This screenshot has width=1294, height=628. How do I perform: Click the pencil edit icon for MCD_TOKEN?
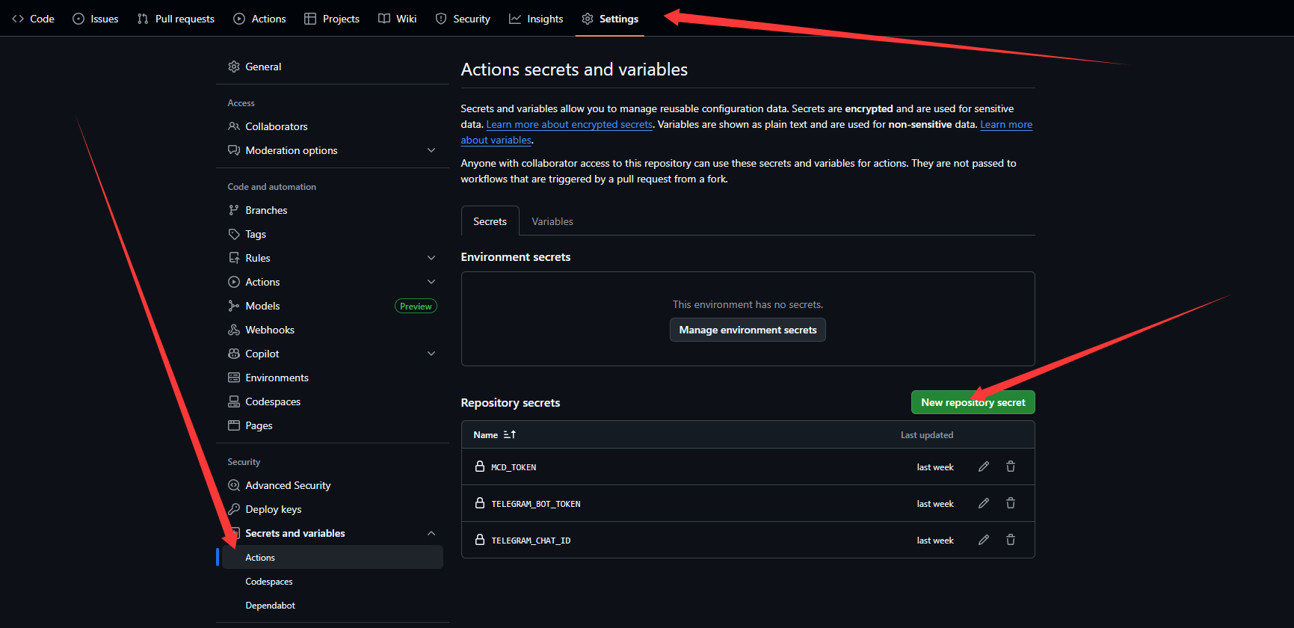click(x=983, y=467)
